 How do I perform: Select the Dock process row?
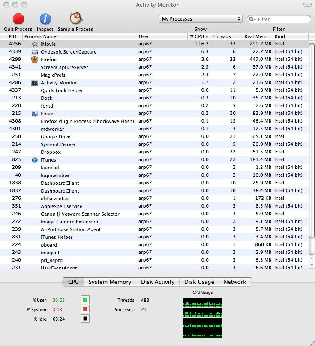point(154,98)
